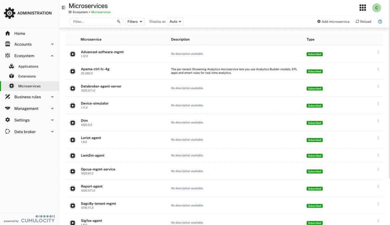This screenshot has width=390, height=225.
Task: Open the Databroker-agent-server microservice name
Action: [101, 86]
